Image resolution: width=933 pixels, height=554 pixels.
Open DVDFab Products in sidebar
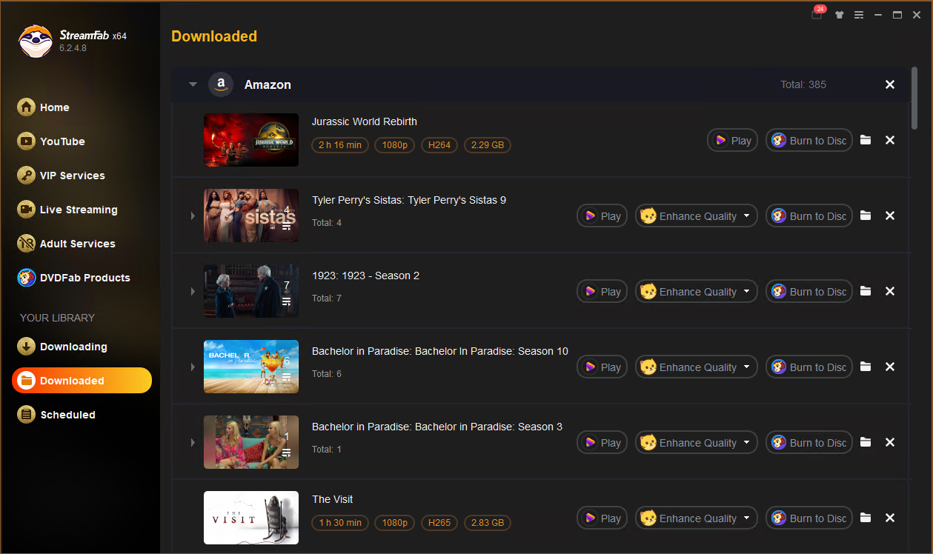[74, 278]
